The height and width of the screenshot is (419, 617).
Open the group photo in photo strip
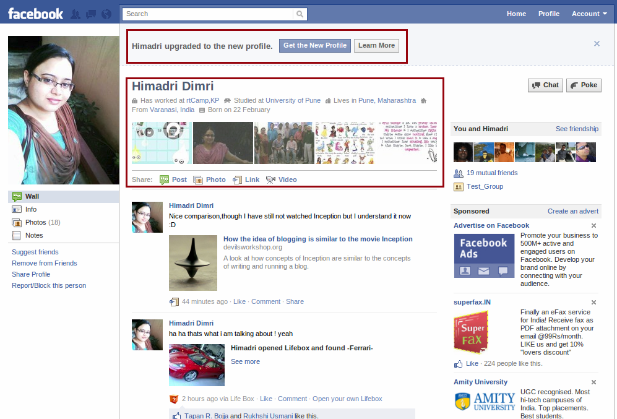(x=284, y=143)
